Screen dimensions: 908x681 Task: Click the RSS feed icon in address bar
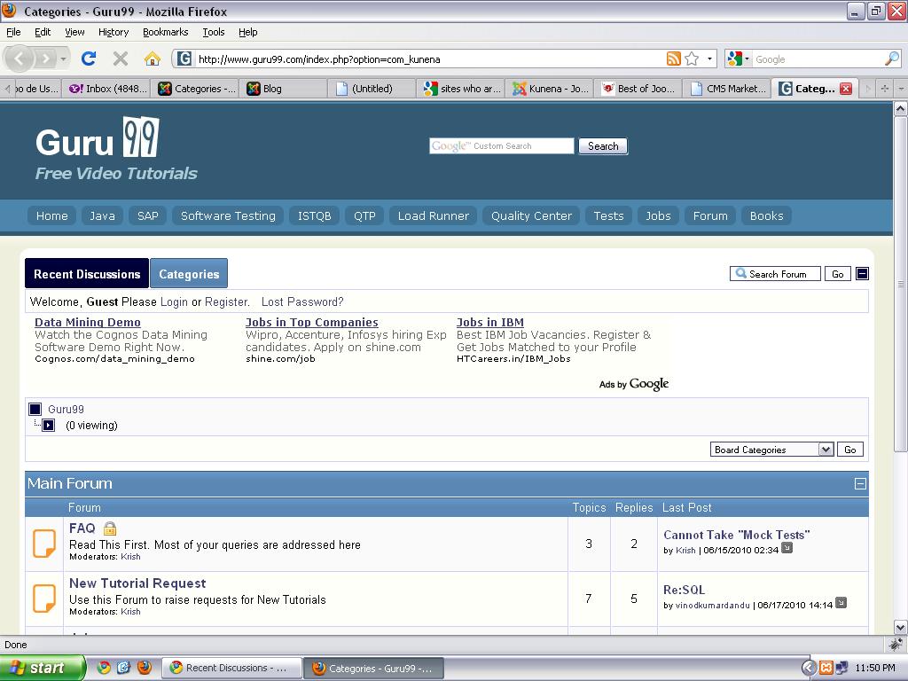point(674,59)
